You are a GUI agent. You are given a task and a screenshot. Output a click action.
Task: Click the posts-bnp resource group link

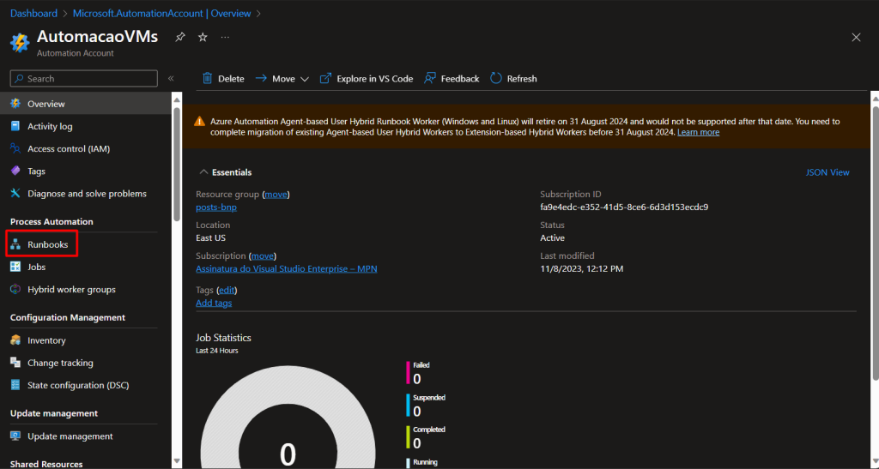(x=215, y=207)
